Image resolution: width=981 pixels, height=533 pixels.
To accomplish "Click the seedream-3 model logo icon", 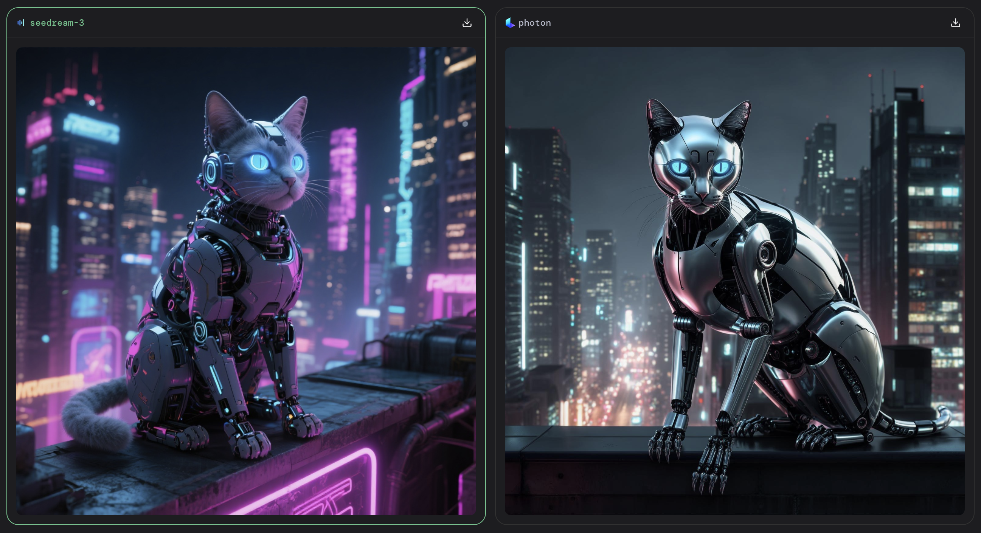I will [21, 23].
